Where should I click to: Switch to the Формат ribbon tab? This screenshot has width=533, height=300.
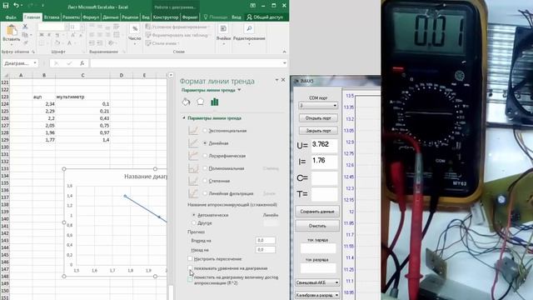[190, 17]
